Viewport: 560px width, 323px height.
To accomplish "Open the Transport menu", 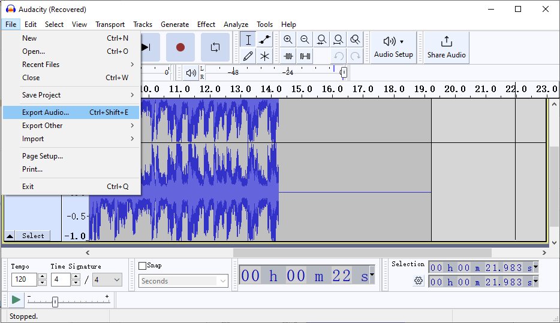I will tap(110, 24).
